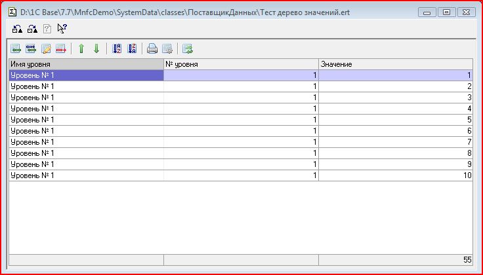Click the '№ уровня' column header
This screenshot has width=483, height=275.
[240, 64]
